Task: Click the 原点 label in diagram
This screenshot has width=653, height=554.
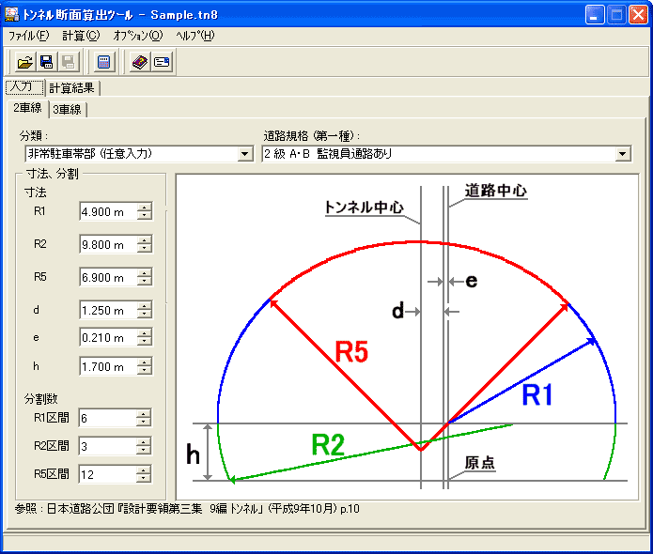Action: 480,462
